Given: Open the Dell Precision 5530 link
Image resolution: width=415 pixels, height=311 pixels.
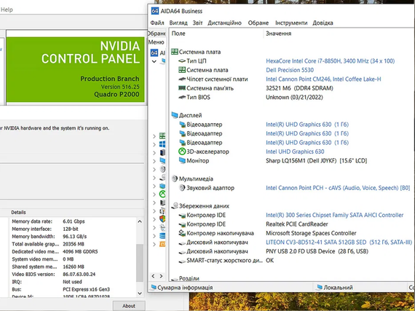Looking at the screenshot, I should tap(290, 70).
